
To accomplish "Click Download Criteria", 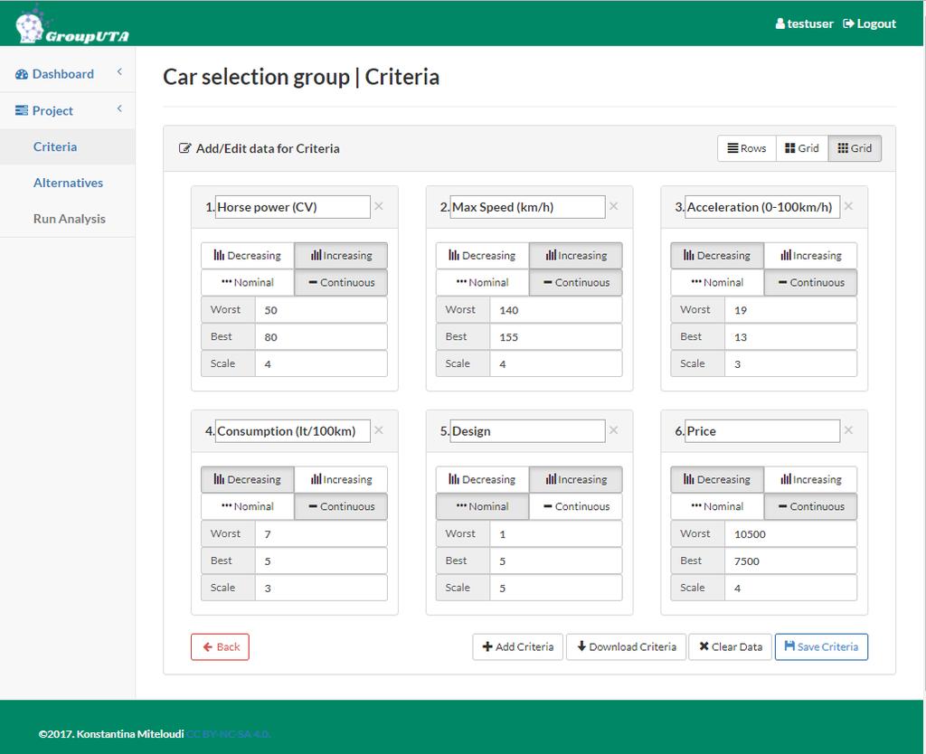I will point(626,646).
